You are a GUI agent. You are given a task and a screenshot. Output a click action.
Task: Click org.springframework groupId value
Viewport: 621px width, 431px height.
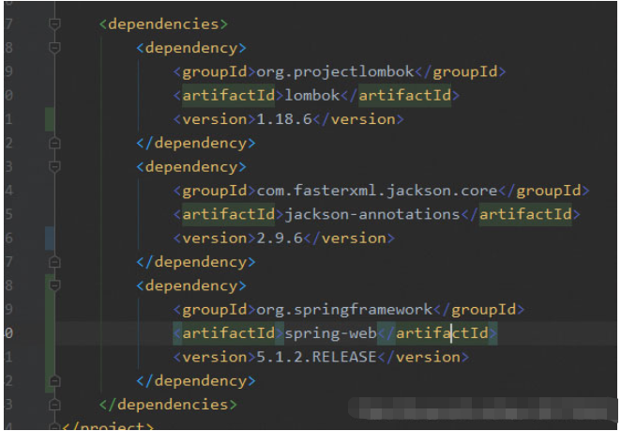click(344, 310)
